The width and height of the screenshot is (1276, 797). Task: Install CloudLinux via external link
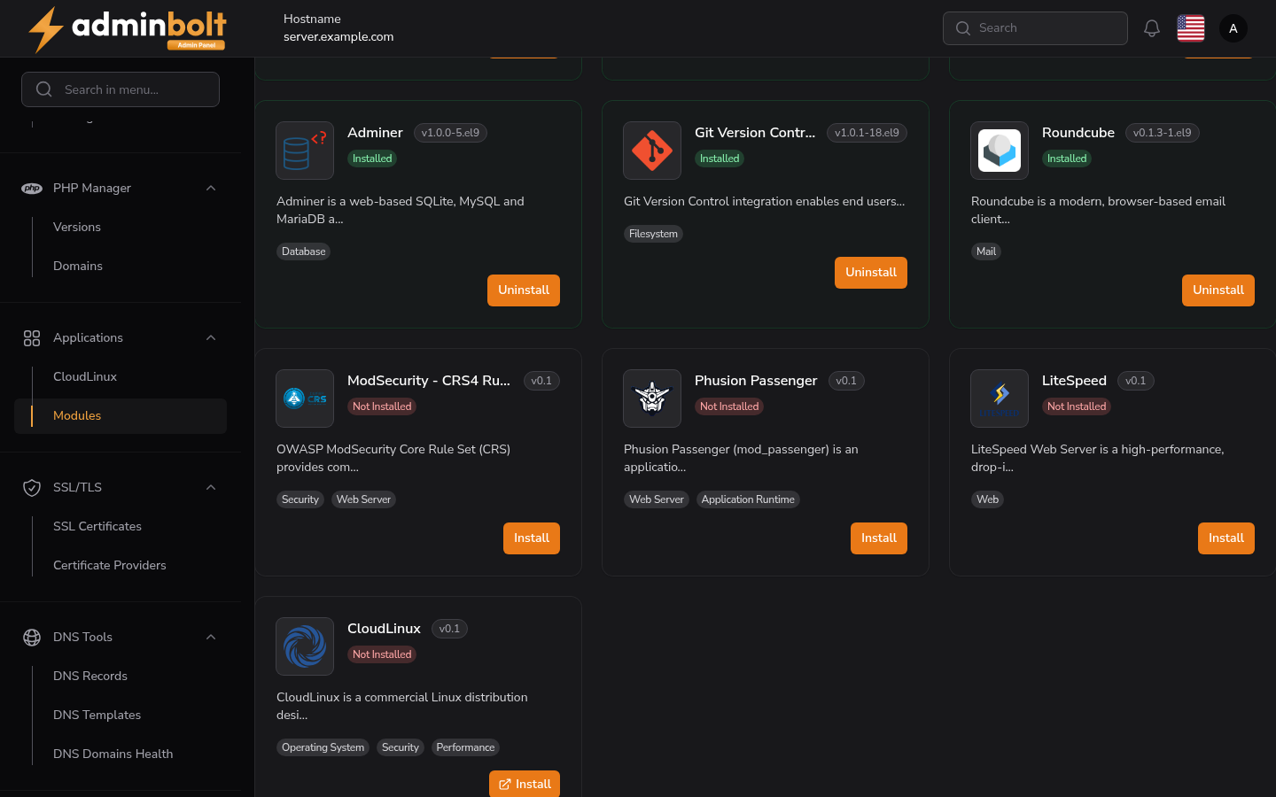click(525, 784)
